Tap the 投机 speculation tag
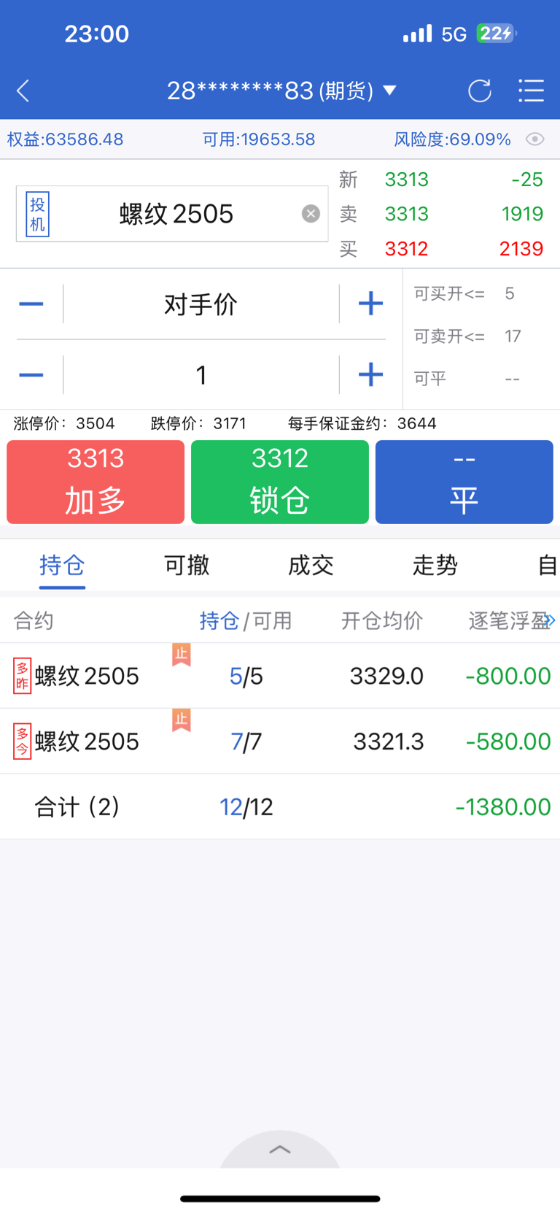 tap(37, 214)
